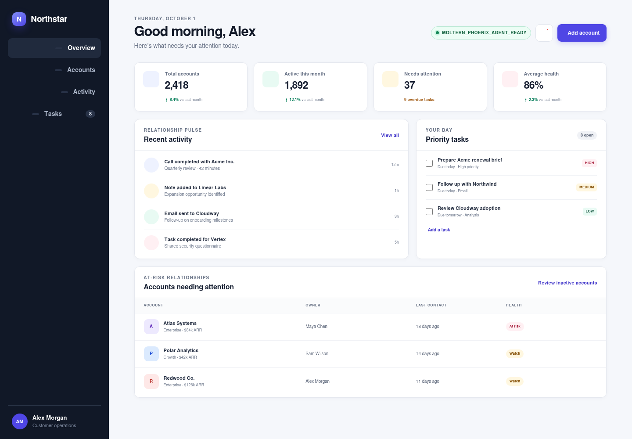Click the green icon tile on Active this month card
The width and height of the screenshot is (632, 439).
[270, 79]
